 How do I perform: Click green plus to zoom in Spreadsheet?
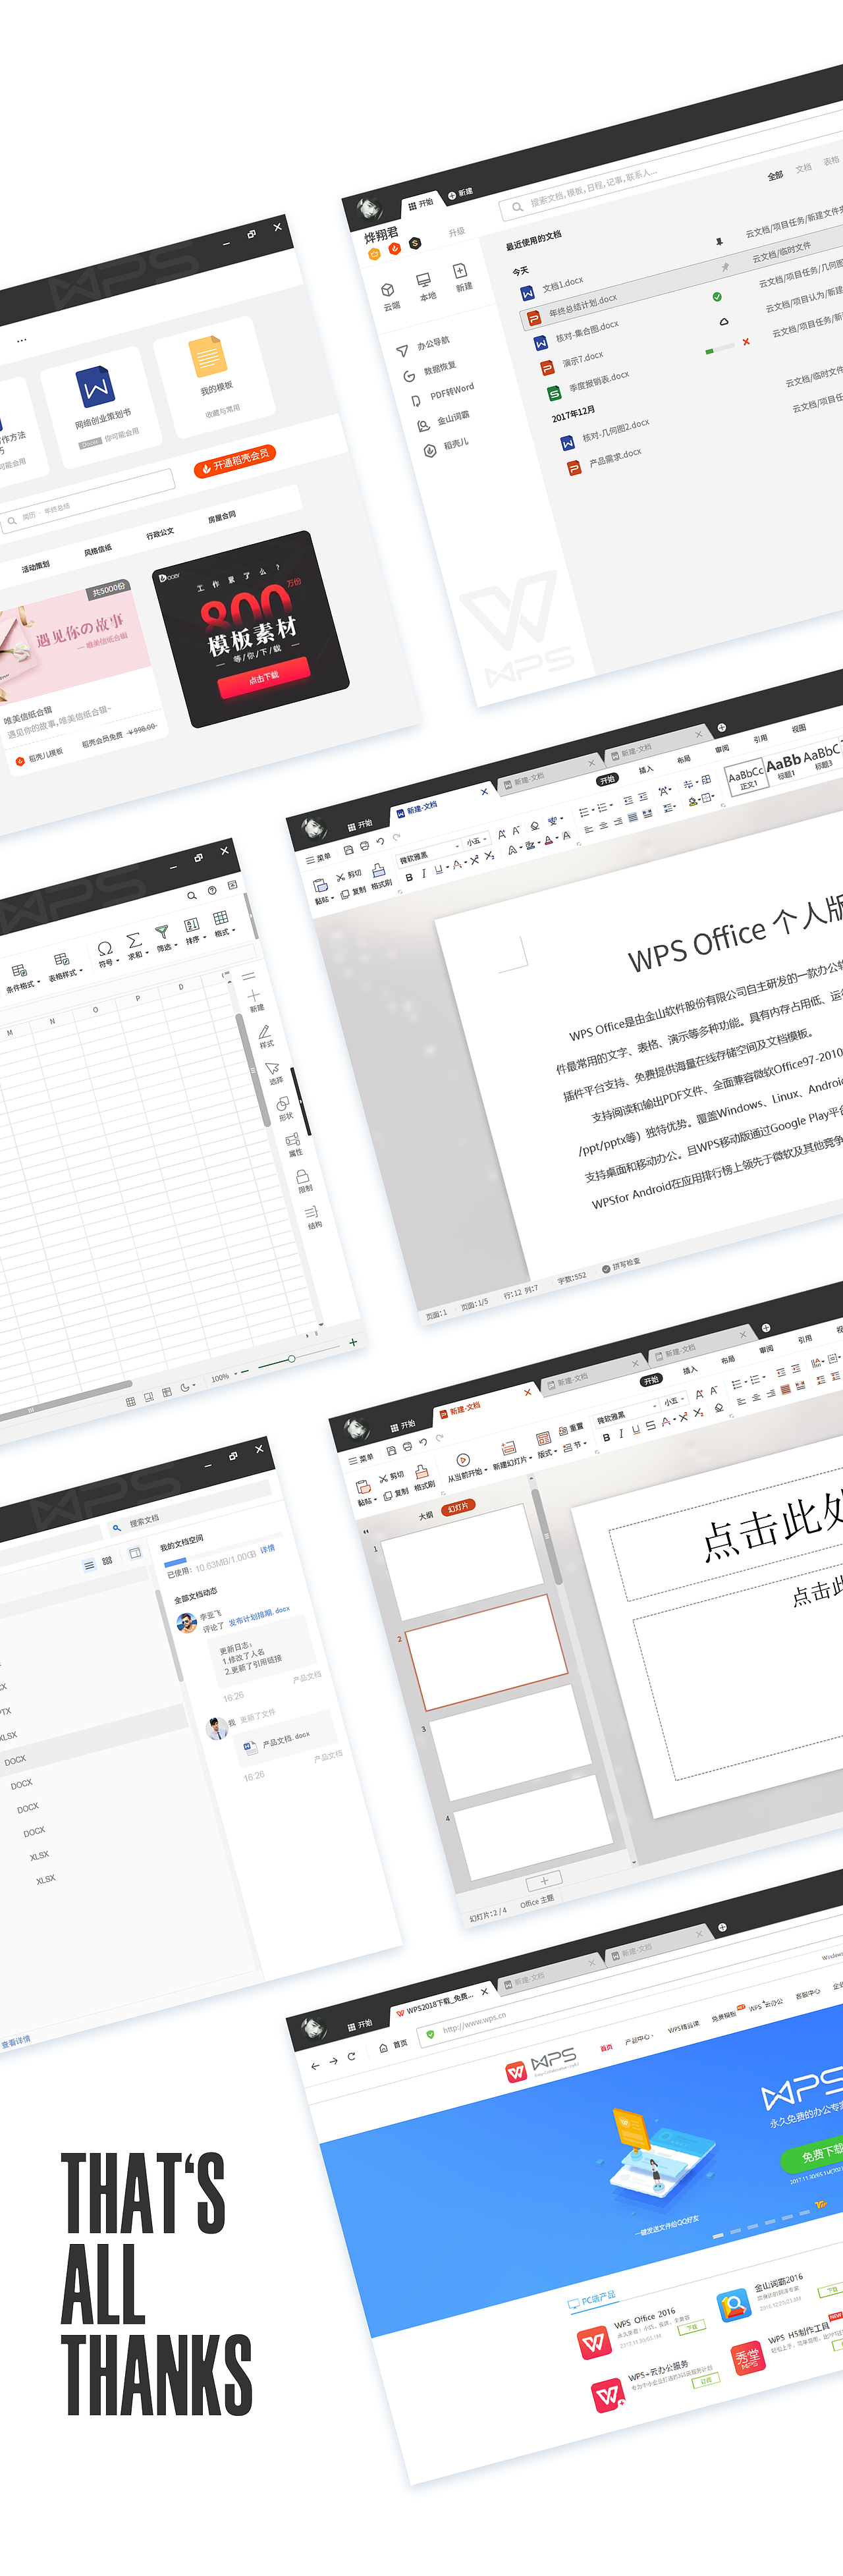tap(353, 1342)
